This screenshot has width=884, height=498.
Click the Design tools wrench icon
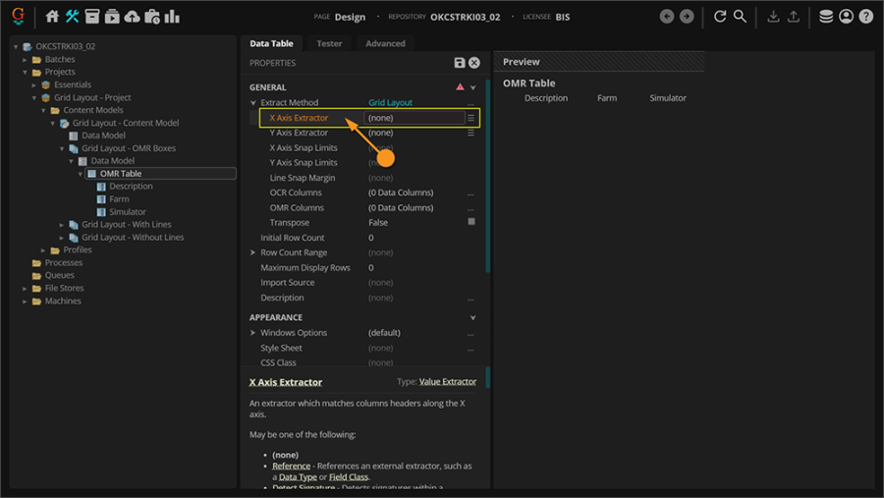click(73, 17)
